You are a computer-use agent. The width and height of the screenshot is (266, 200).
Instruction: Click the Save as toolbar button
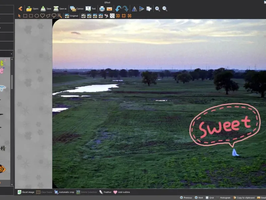click(60, 9)
